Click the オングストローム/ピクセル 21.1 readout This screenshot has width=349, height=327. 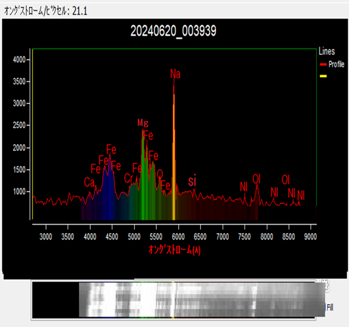tap(46, 11)
